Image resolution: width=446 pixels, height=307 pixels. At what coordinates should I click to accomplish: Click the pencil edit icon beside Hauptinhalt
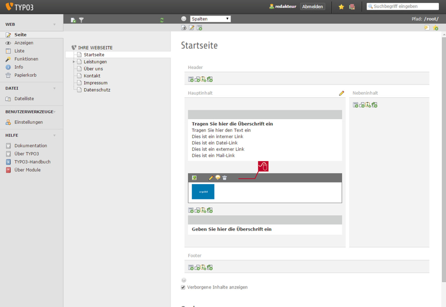pos(341,93)
